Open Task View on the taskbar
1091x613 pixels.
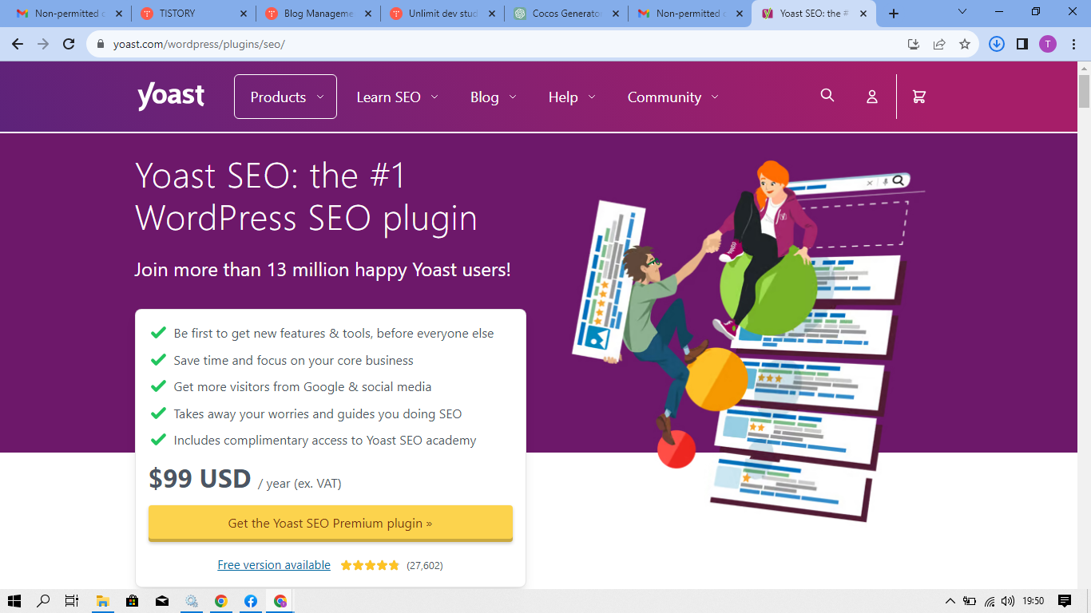71,601
